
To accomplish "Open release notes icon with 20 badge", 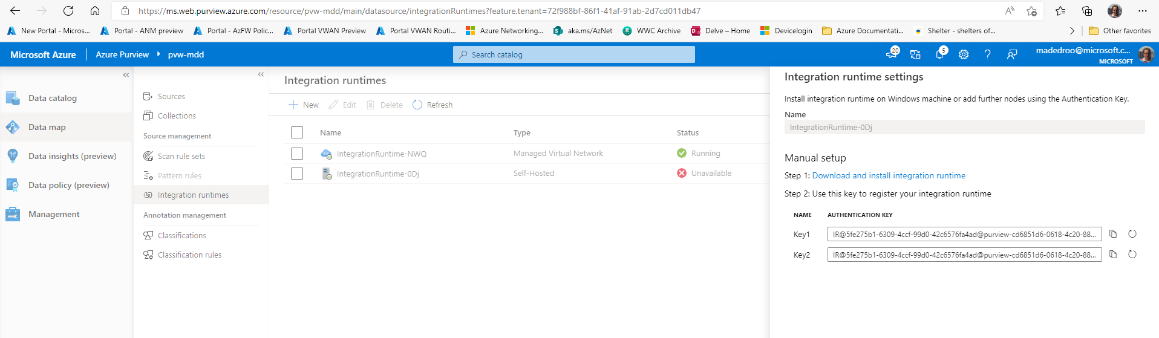I will click(892, 54).
